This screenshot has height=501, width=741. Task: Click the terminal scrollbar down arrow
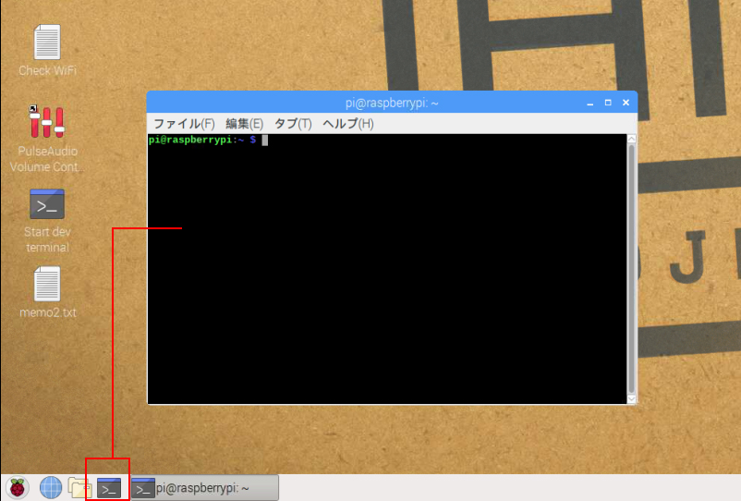click(x=631, y=399)
